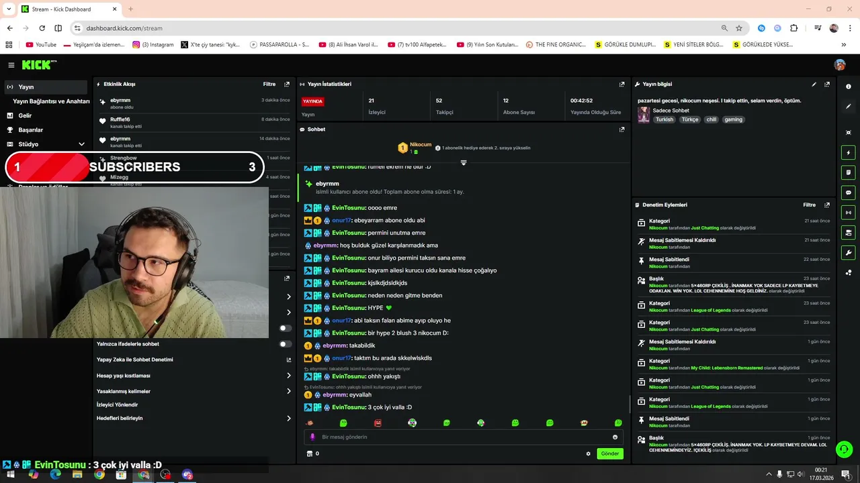The image size is (860, 483).
Task: Click the green Gönder button
Action: [610, 454]
